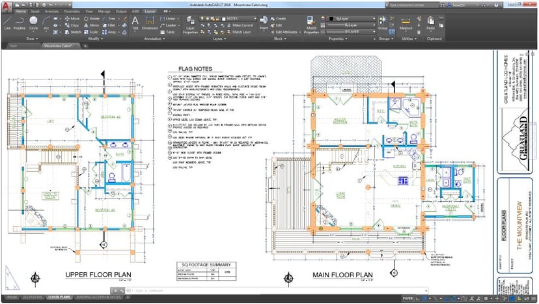Switch to the Layout ribbon tab
This screenshot has height=304, width=539.
click(x=150, y=11)
